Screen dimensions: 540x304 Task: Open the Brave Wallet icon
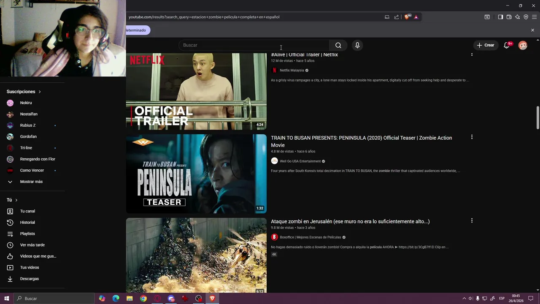click(x=509, y=17)
